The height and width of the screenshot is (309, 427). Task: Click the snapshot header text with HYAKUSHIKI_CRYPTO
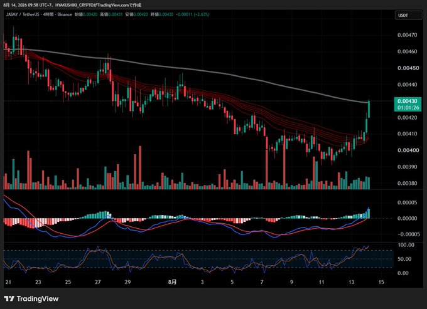tap(72, 5)
